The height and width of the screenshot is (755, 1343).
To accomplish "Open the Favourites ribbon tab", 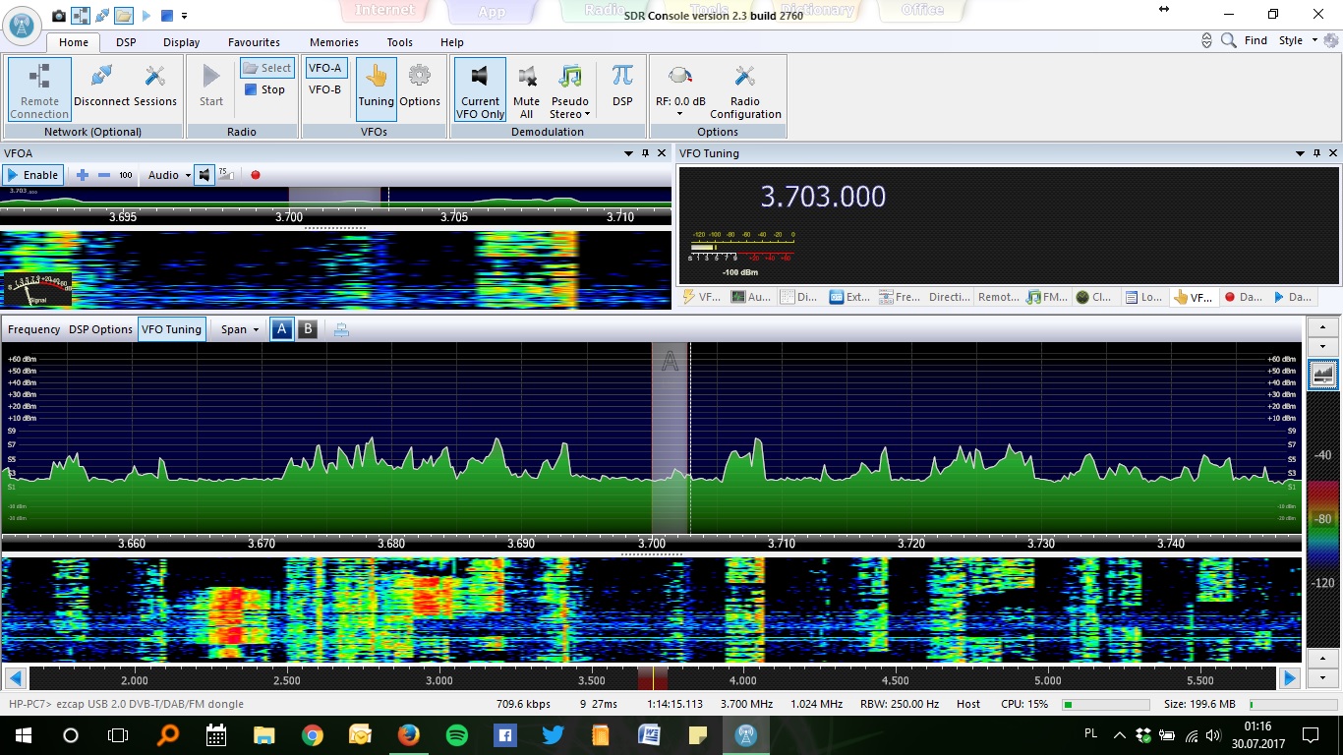I will click(254, 42).
